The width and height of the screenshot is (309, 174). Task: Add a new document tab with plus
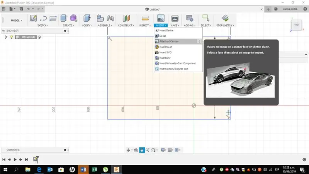[x=268, y=9]
